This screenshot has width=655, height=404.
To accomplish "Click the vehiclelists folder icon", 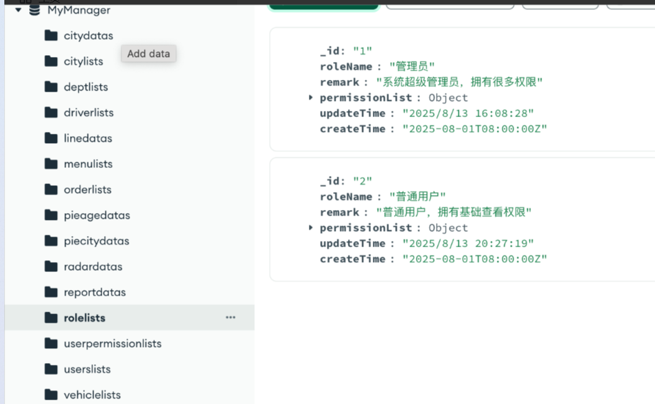I will point(51,395).
